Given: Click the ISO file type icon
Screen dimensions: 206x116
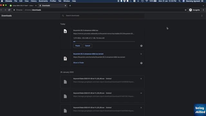Looking at the screenshot, I should [65, 31].
